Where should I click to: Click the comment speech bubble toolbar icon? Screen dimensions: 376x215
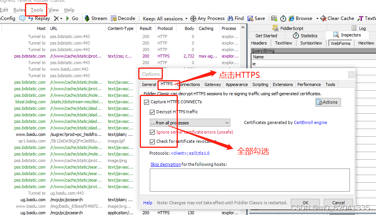click(22, 18)
